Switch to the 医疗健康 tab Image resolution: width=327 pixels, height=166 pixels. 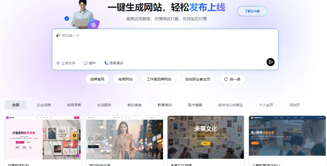point(195,105)
